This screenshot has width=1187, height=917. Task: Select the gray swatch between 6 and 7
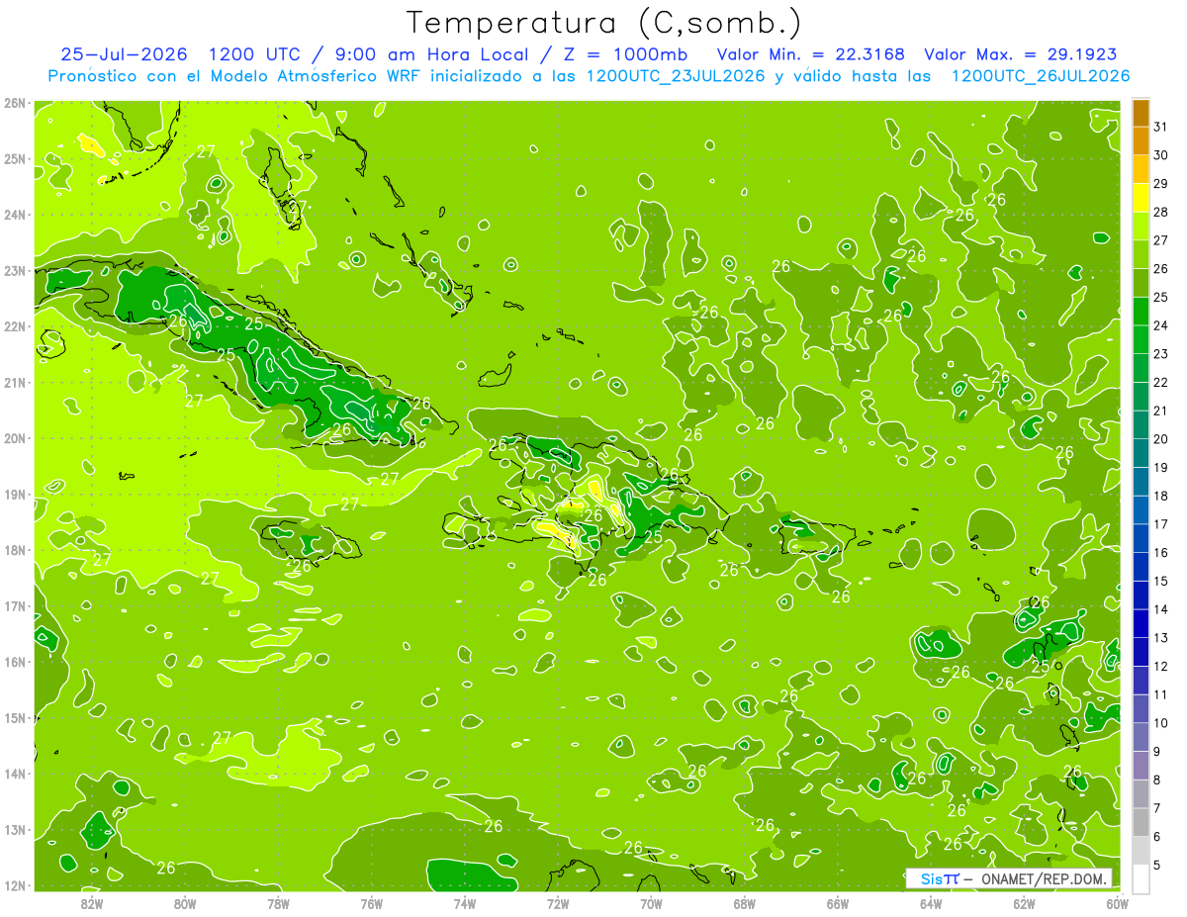1141,822
